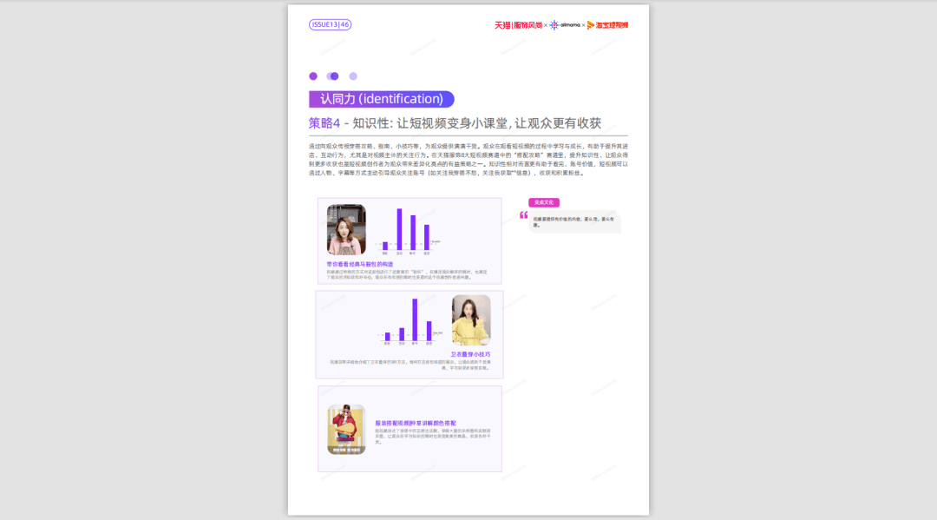Click the 策略4 heading text
This screenshot has height=520, width=937.
point(324,123)
